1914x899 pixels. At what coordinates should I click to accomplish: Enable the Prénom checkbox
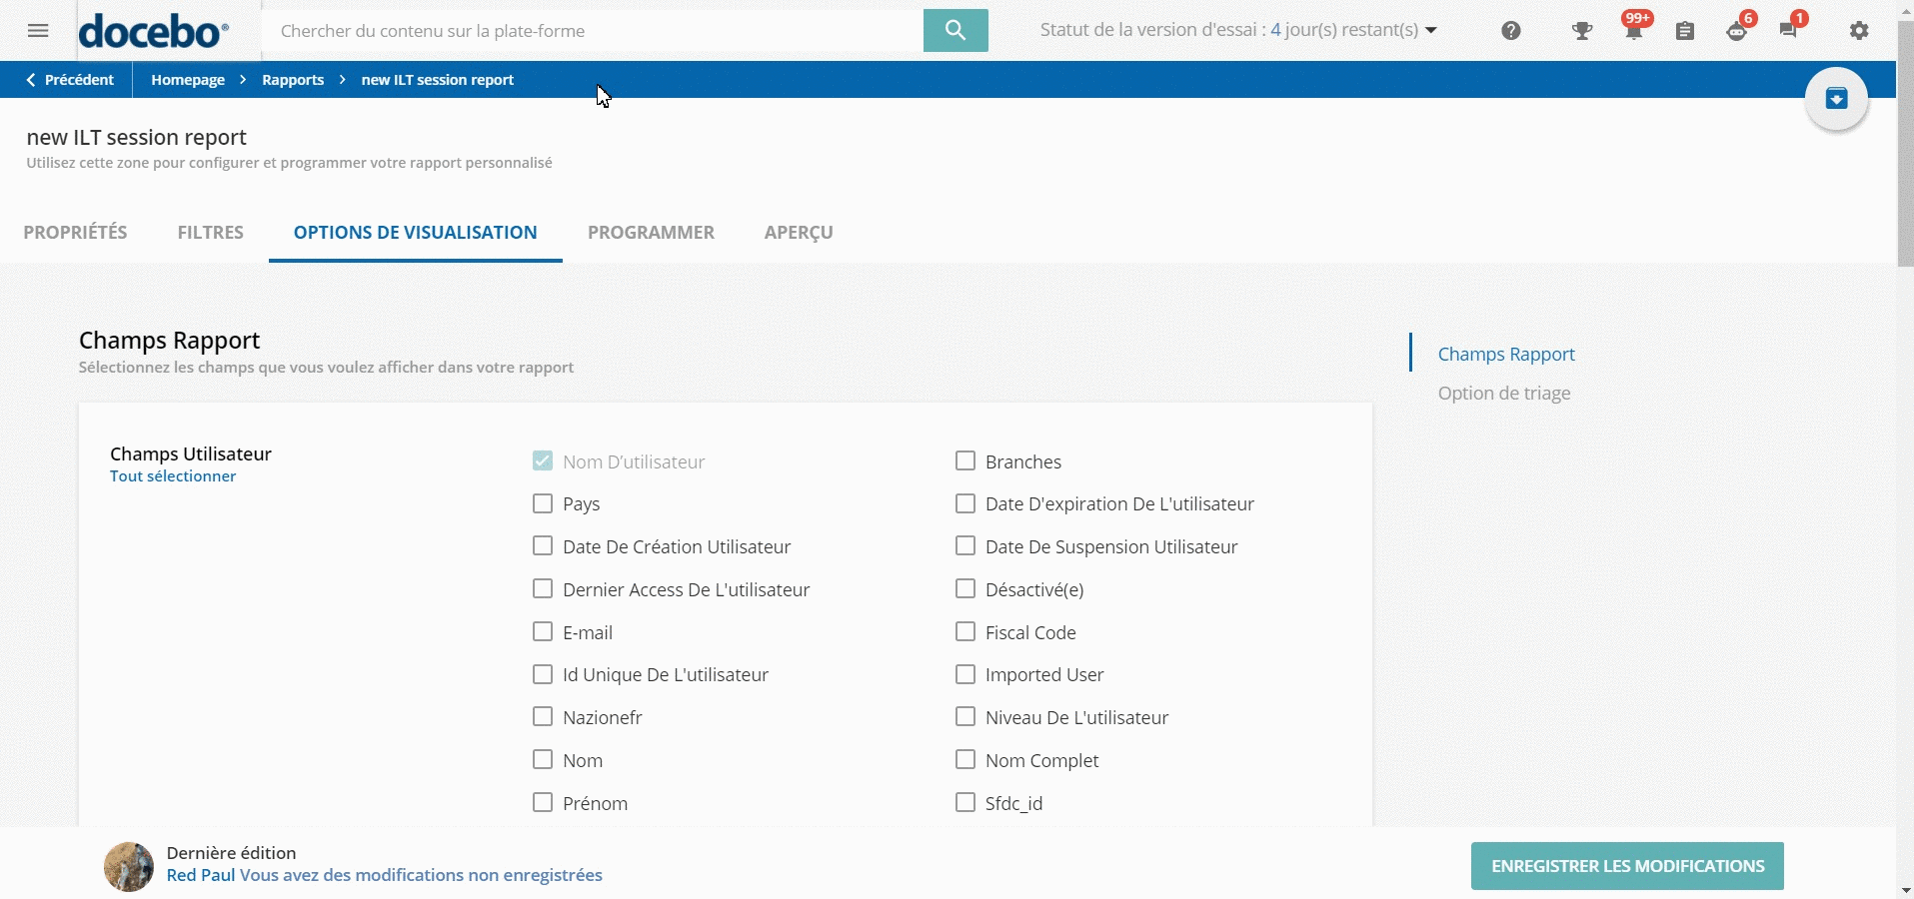pos(543,803)
